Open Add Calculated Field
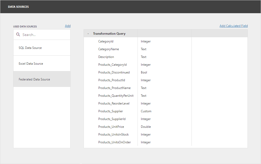Image resolution: width=261 pixels, height=164 pixels. pos(233,26)
